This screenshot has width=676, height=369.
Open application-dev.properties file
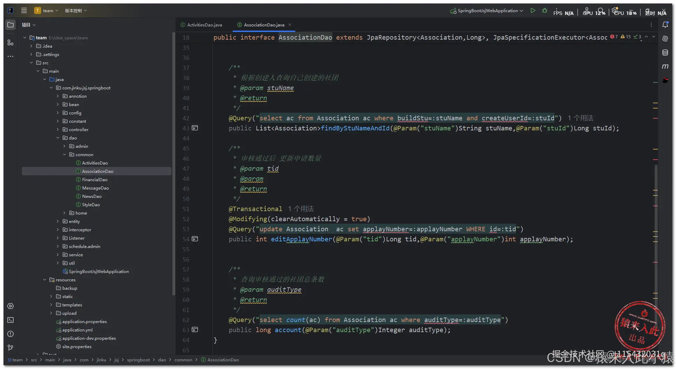click(x=89, y=338)
